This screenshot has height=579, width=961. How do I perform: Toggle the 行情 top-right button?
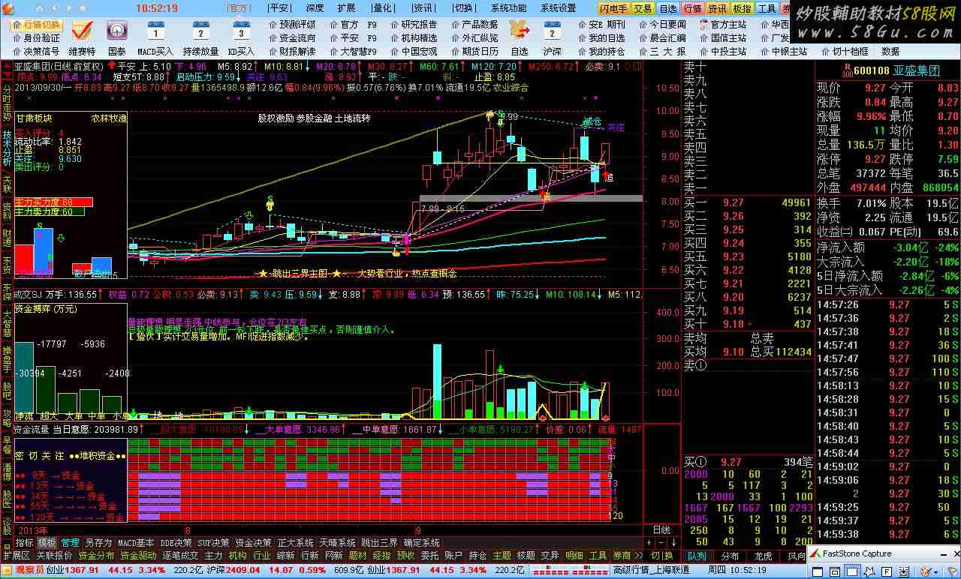coord(692,8)
